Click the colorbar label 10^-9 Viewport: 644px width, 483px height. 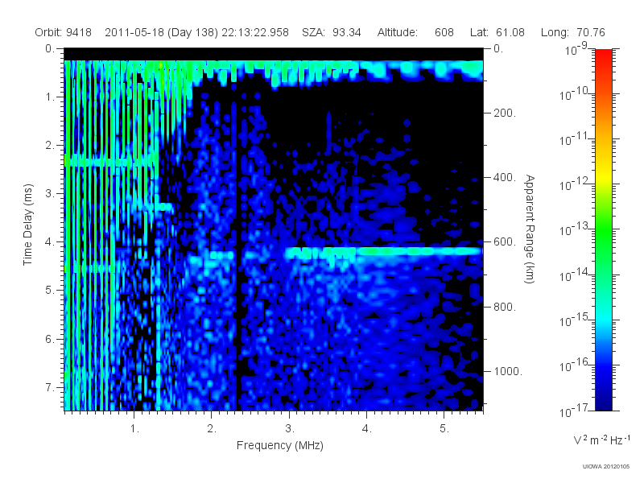[x=576, y=49]
